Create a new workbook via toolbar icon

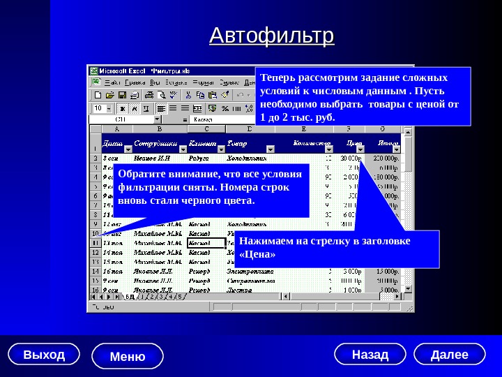pos(98,95)
